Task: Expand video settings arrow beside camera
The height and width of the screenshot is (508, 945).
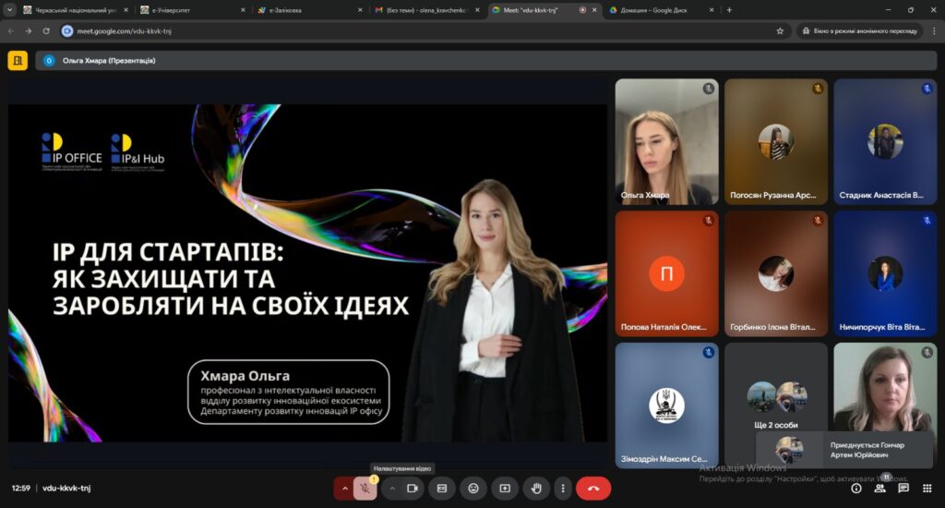Action: [x=392, y=488]
